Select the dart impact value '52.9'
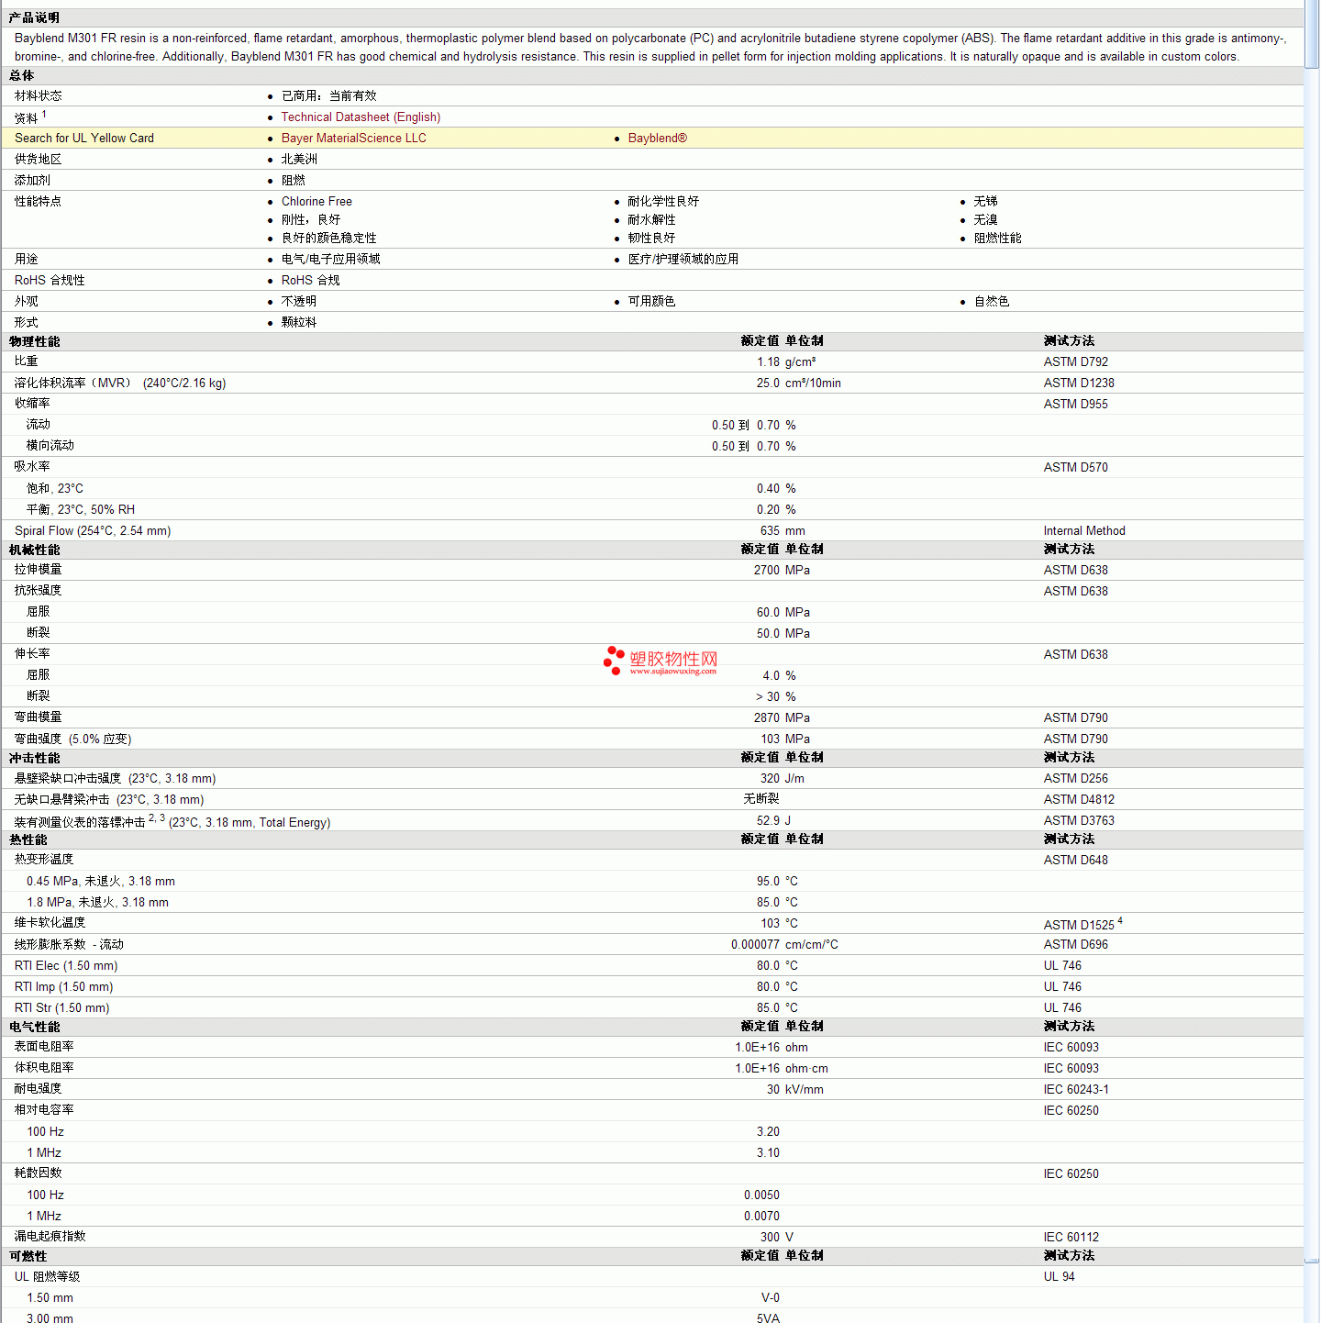The height and width of the screenshot is (1323, 1321). pyautogui.click(x=768, y=821)
